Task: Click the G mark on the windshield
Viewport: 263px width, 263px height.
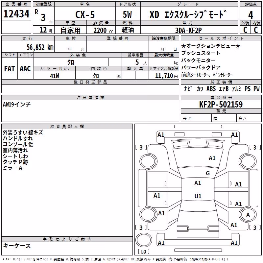Action: [208, 173]
